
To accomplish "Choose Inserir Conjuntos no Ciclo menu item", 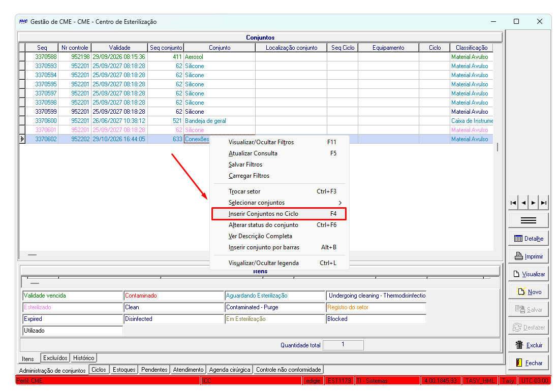I will click(280, 214).
